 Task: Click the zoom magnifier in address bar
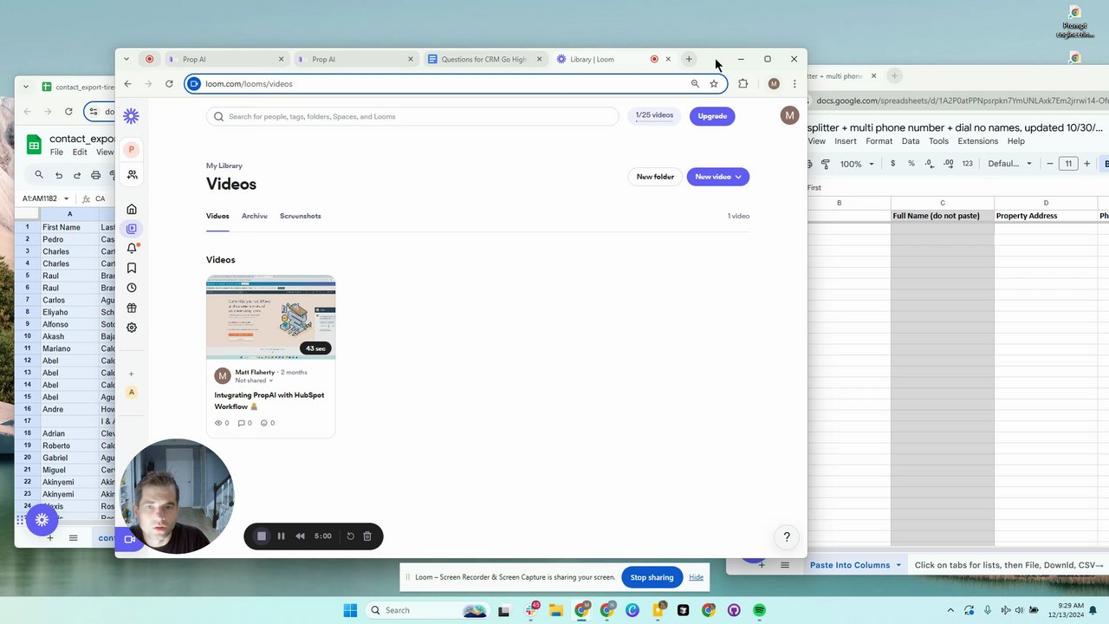(695, 84)
